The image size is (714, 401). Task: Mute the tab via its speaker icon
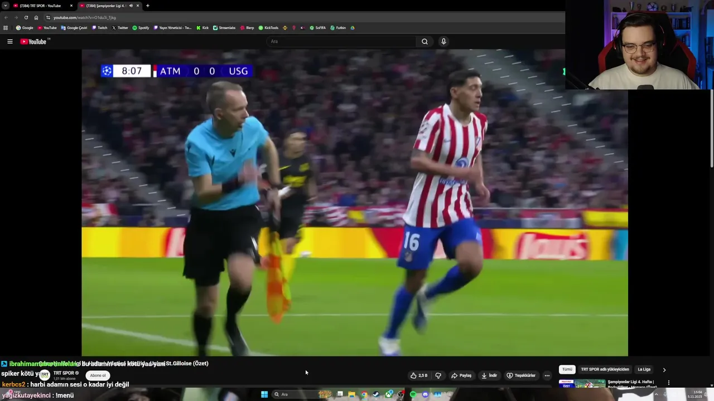pos(131,6)
